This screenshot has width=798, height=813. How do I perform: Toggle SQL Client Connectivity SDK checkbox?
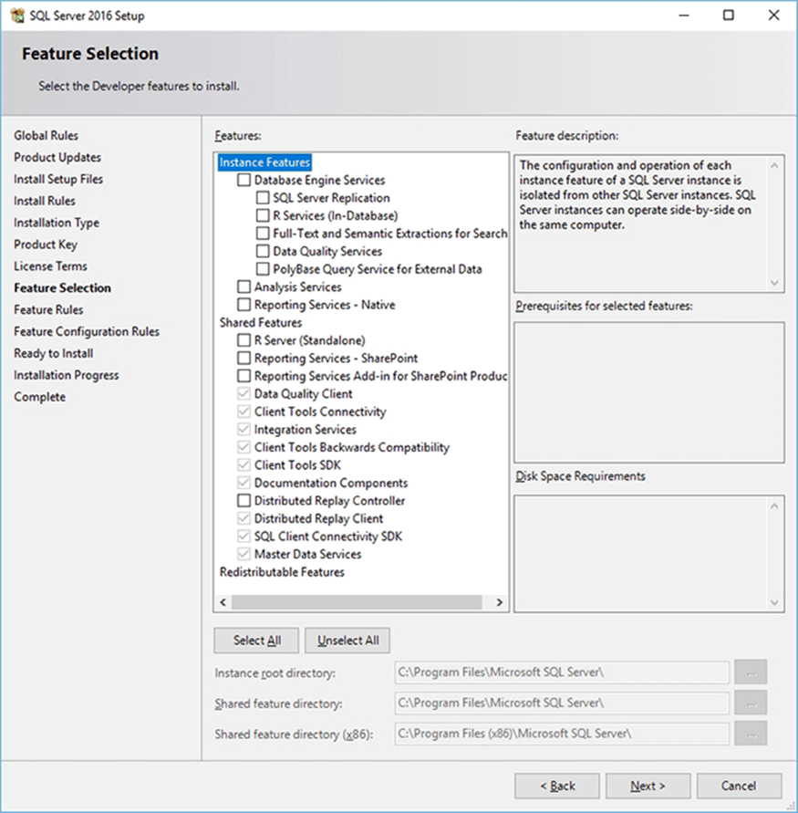(244, 537)
